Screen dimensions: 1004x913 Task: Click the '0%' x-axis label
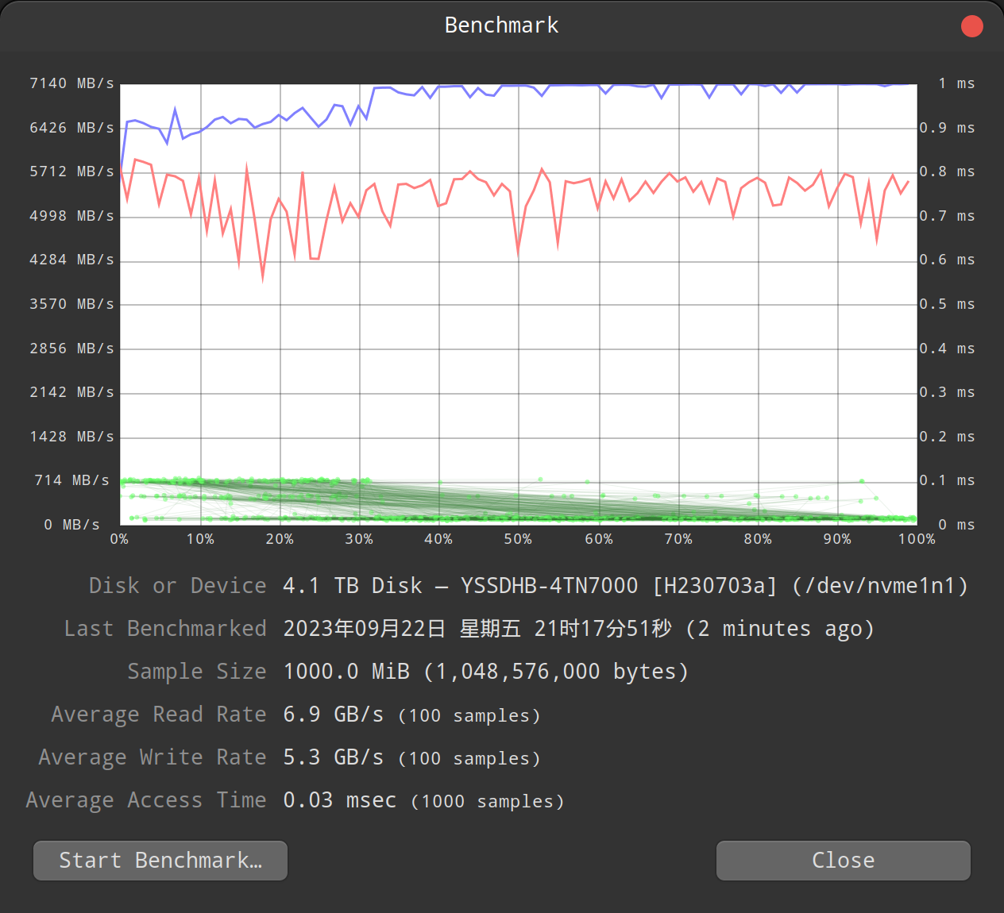click(x=119, y=539)
